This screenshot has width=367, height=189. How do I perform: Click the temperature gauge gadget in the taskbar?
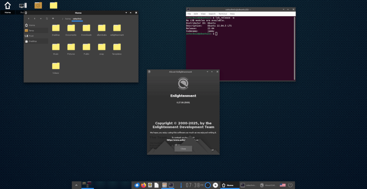point(181,185)
